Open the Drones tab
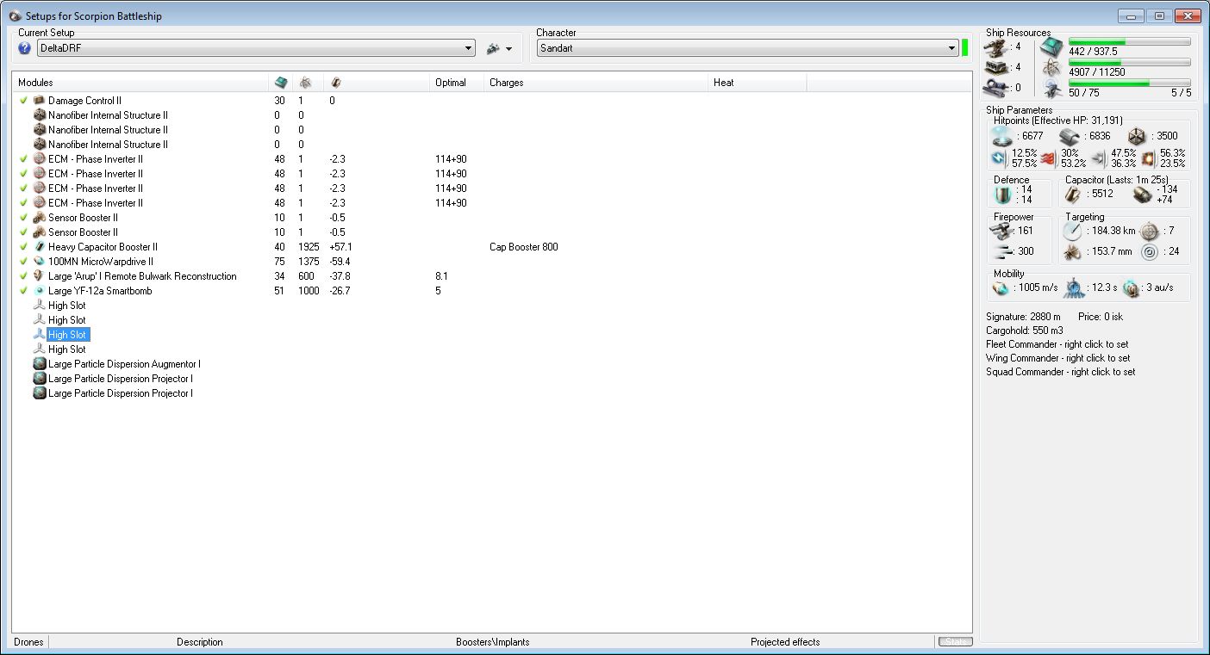The width and height of the screenshot is (1210, 655). 29,642
